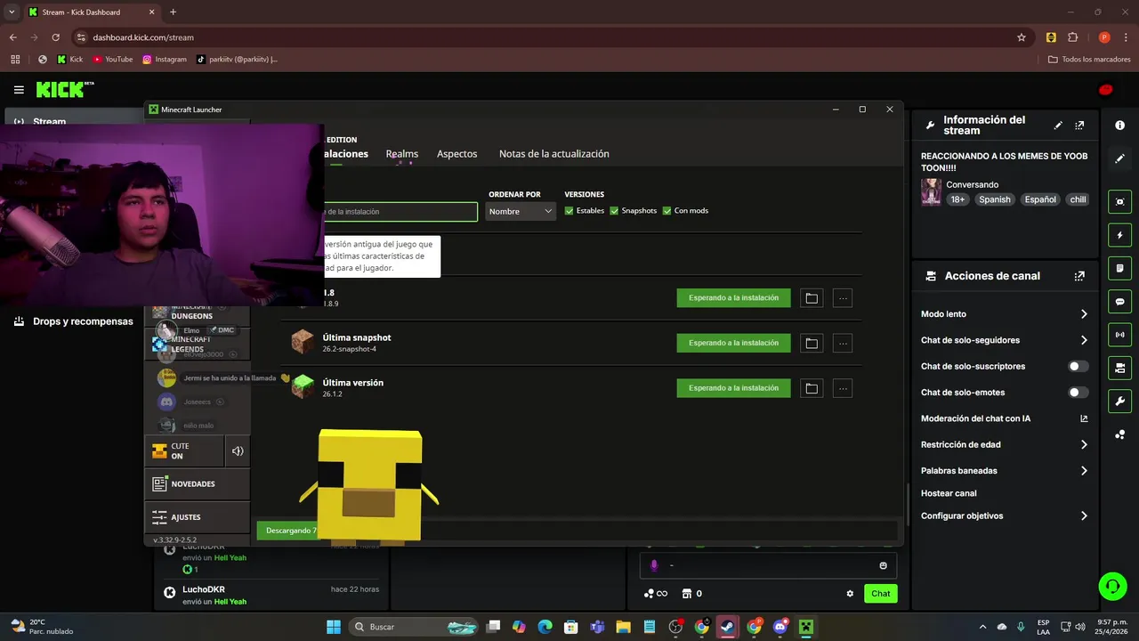
Task: Open the folder for Última snapshot installation
Action: pos(812,343)
